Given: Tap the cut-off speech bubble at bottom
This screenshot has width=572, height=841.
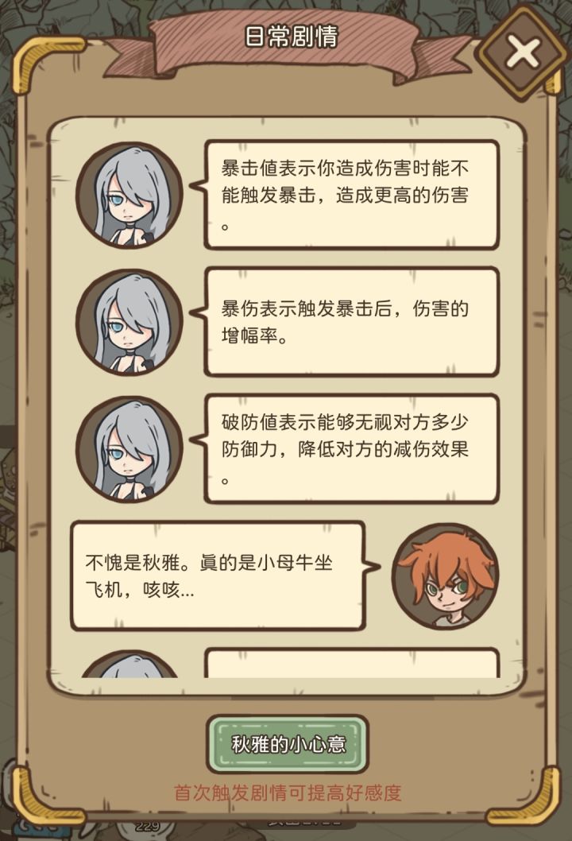Looking at the screenshot, I should coord(352,663).
